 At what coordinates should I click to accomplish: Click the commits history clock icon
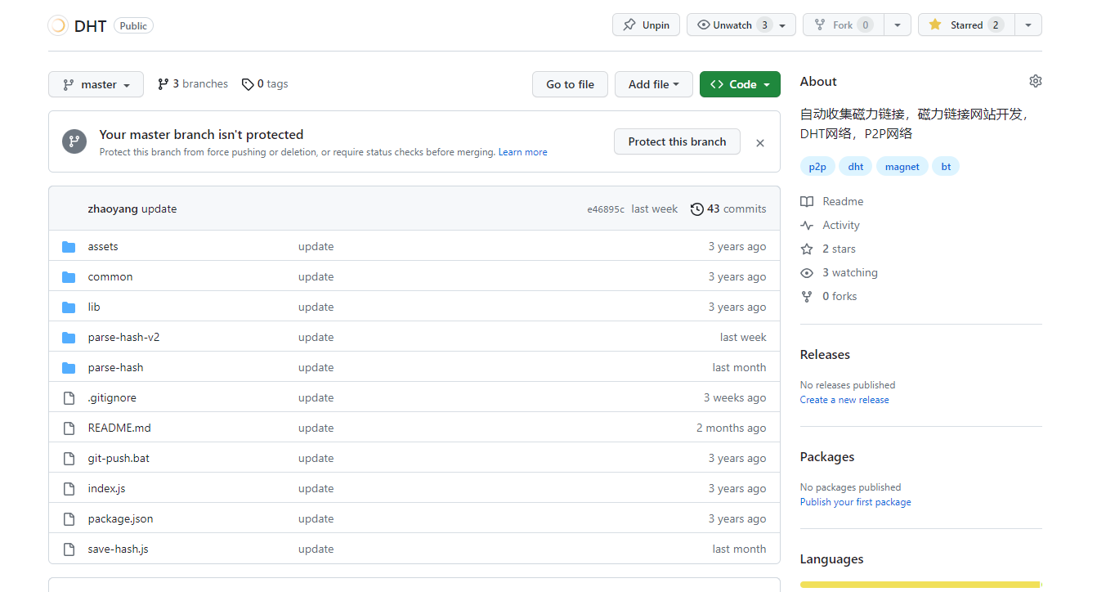[x=697, y=209]
